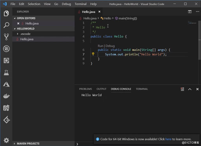
Task: Click the EXPLORER sidebar title
Action: [23, 12]
